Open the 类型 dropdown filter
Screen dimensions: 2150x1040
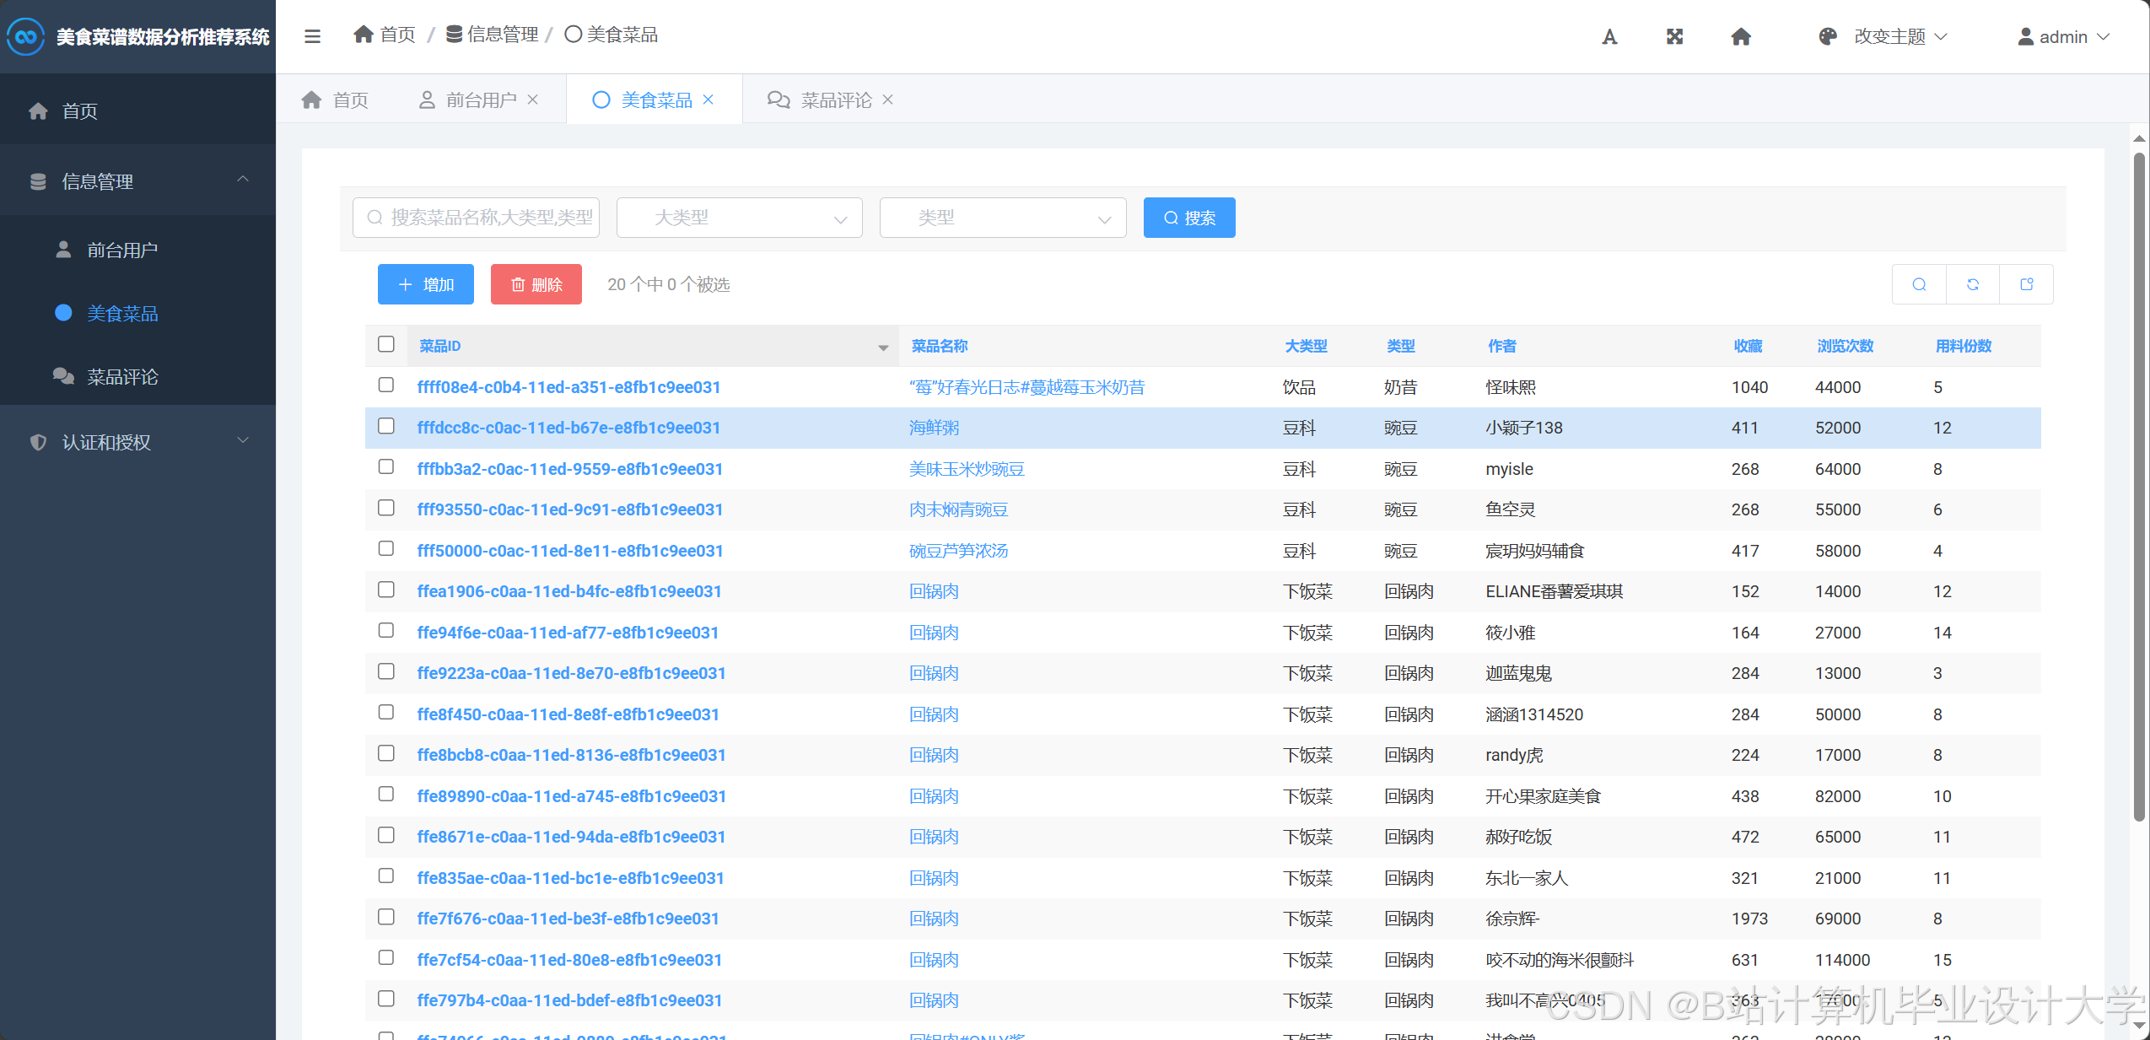[x=1002, y=218]
